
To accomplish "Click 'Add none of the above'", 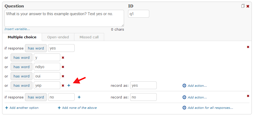I will 77,108.
